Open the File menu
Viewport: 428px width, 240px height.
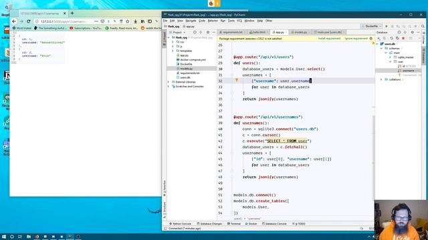(x=165, y=21)
